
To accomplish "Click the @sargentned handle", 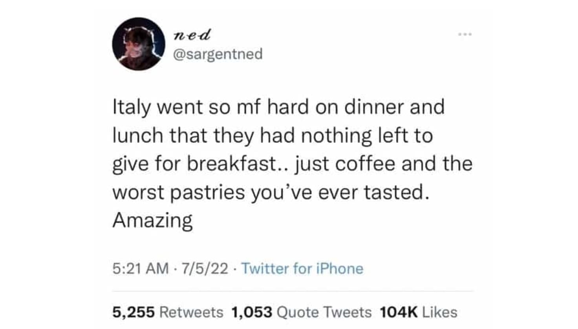I will [x=218, y=54].
